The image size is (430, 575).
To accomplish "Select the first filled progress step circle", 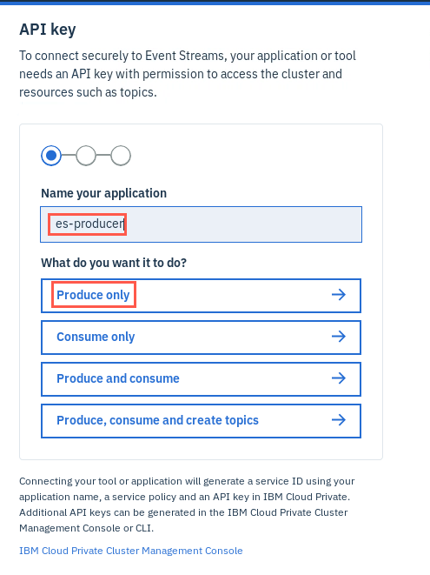I will point(51,156).
